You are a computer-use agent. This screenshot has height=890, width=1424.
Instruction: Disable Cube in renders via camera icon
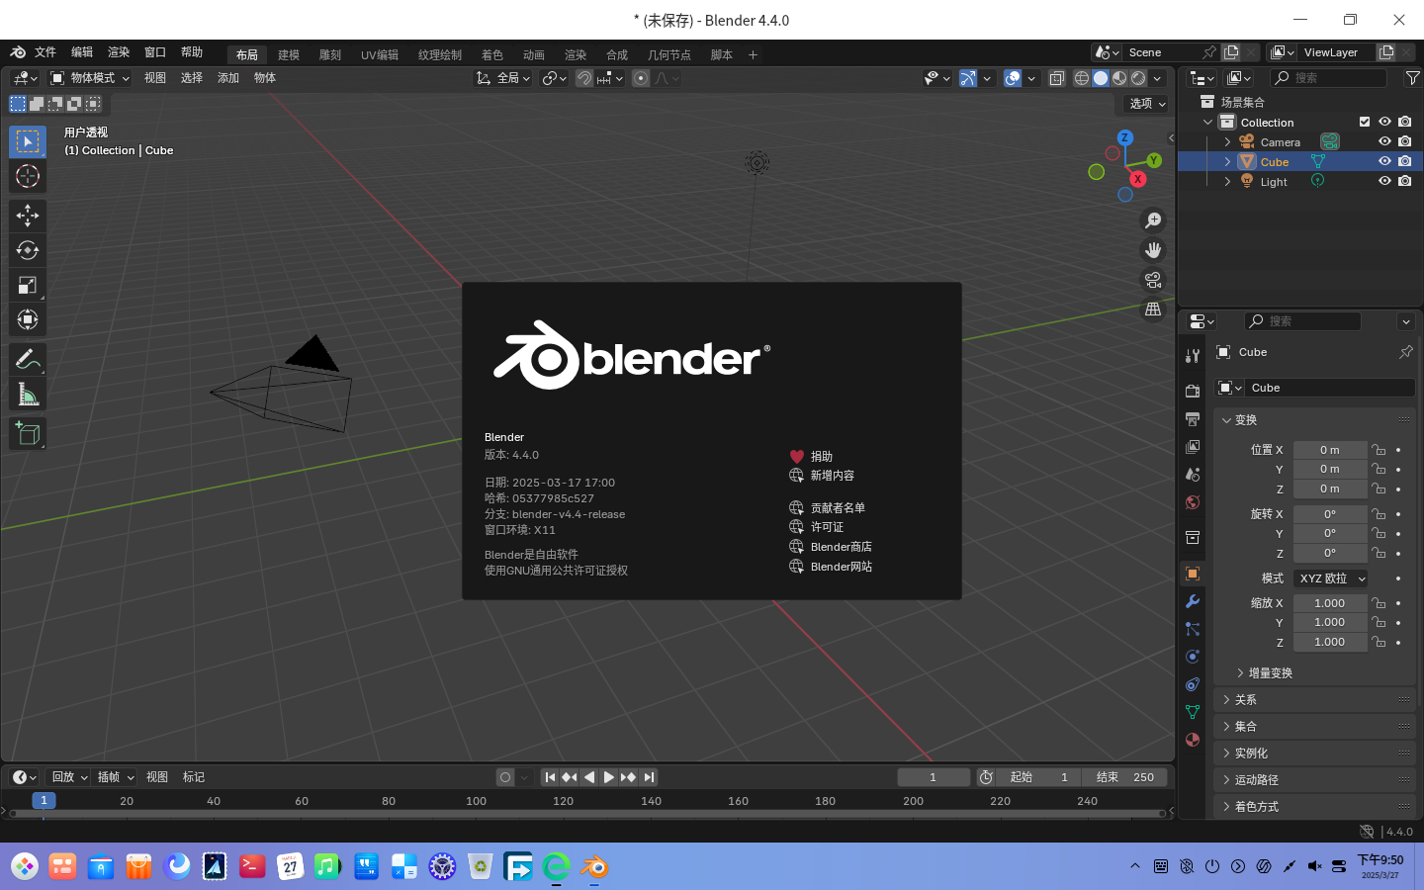click(1405, 161)
